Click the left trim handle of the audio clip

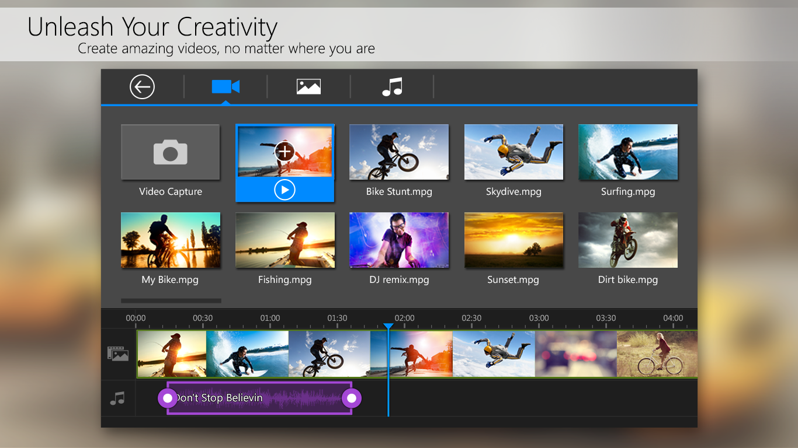click(168, 398)
